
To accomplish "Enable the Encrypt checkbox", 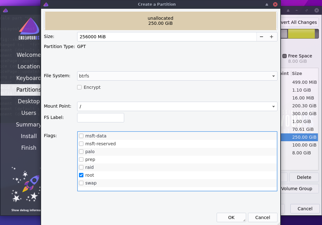I will click(x=80, y=87).
